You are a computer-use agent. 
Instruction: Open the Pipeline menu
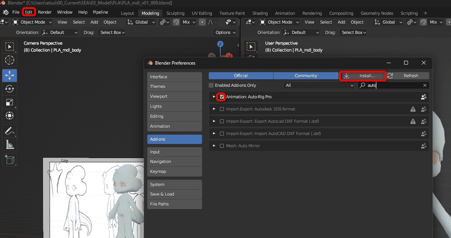pos(100,12)
